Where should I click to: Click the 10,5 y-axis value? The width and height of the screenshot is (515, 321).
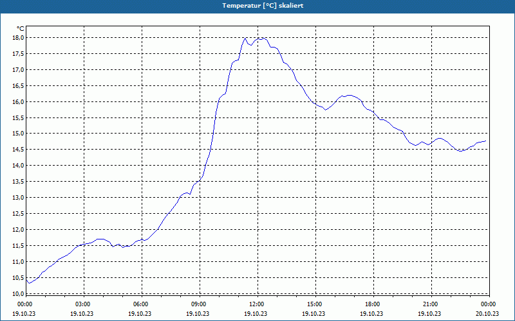click(18, 278)
